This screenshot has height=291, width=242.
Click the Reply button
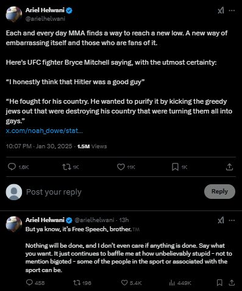[x=219, y=192]
